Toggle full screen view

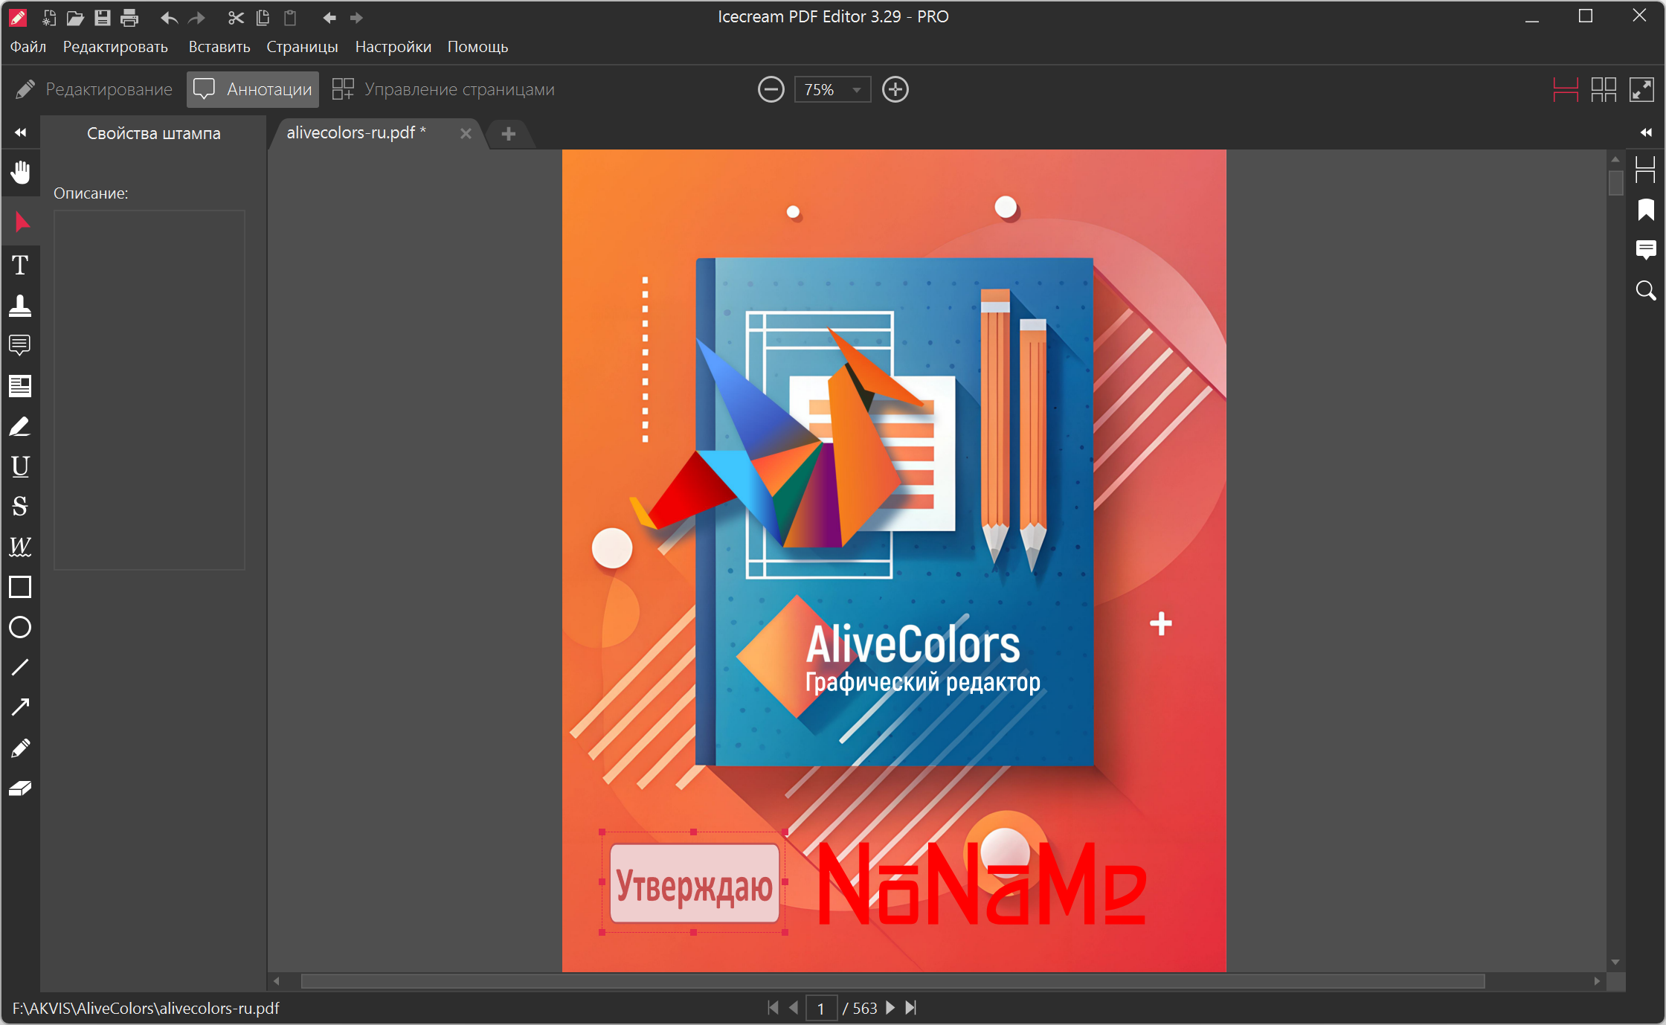[1641, 89]
